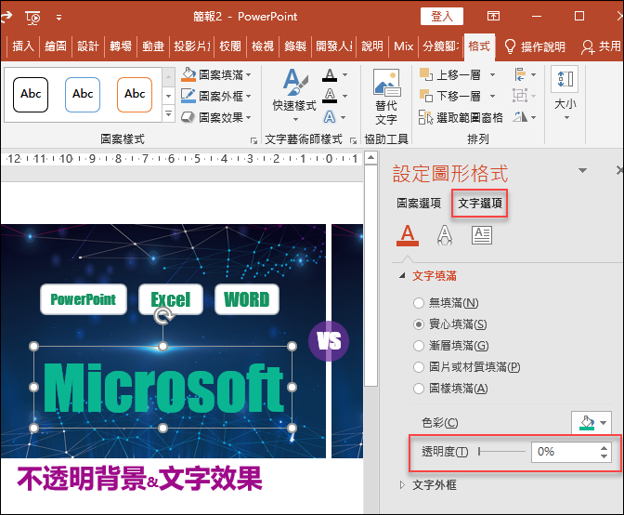Viewport: 624px width, 515px height.
Task: Select the WORD label shape on slide
Action: point(247,299)
